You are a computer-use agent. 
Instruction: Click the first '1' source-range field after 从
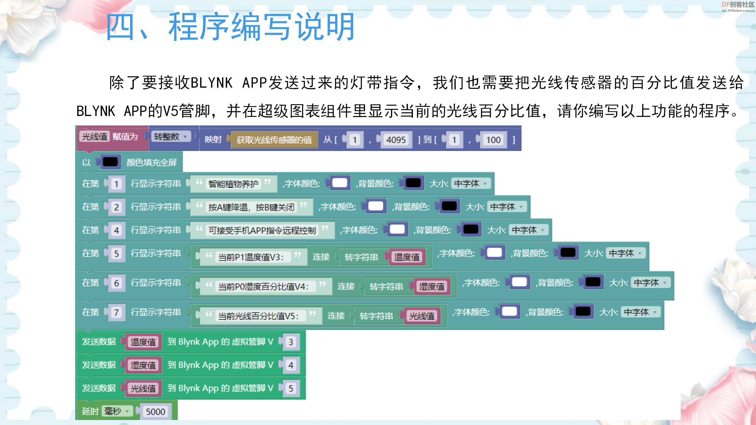click(x=355, y=140)
